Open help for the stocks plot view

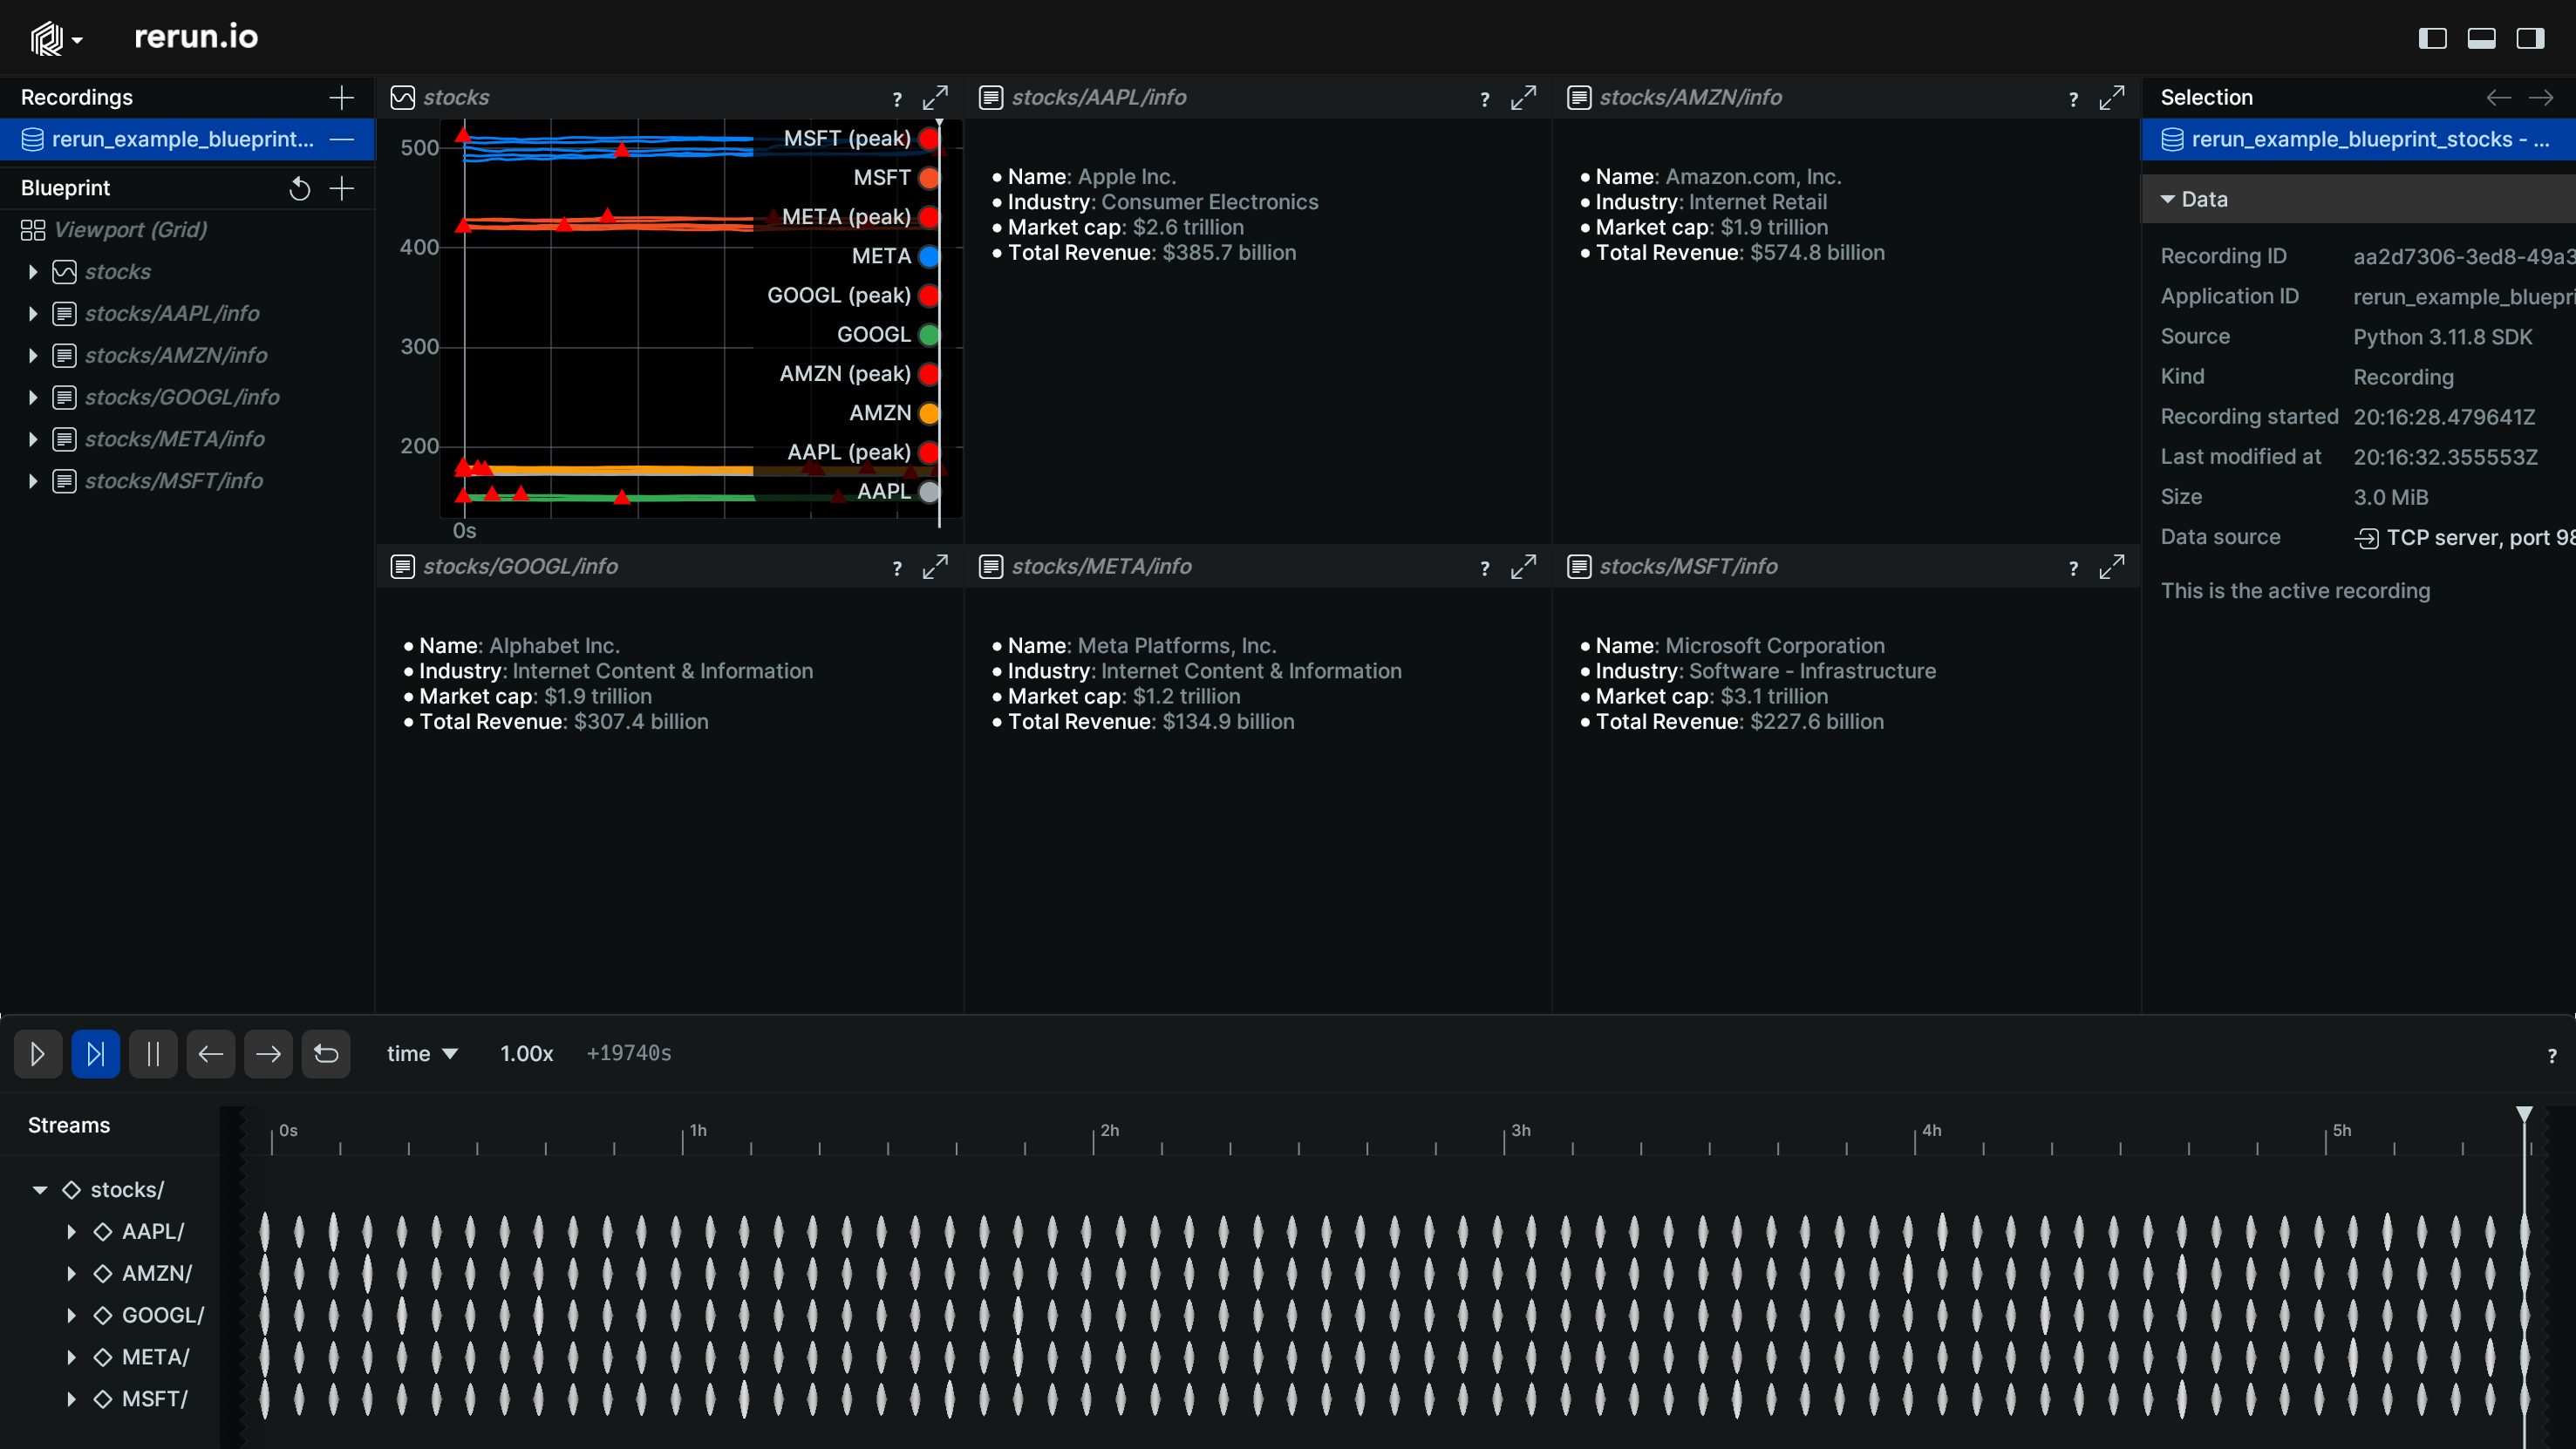(897, 98)
